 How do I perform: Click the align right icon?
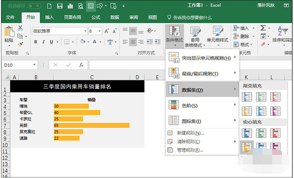tap(141, 42)
